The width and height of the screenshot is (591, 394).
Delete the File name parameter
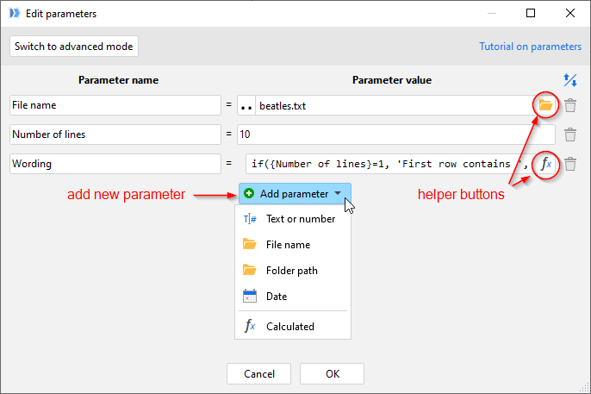click(570, 105)
